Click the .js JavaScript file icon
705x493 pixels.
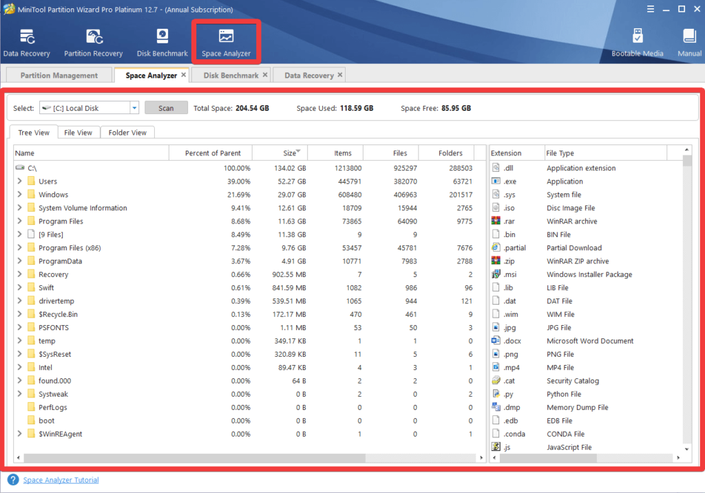coord(496,447)
